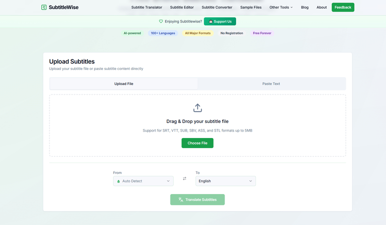Screen dimensions: 386x225
Task: Visit the Blog link
Action: (x=304, y=7)
